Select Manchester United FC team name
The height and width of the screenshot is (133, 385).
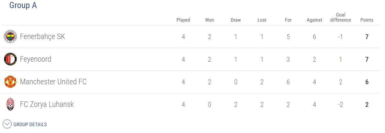[x=53, y=82]
